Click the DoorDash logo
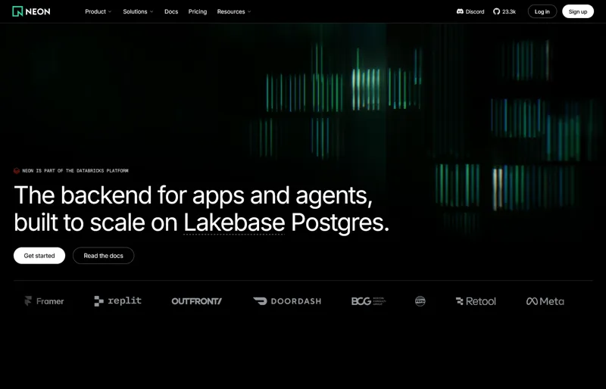Image resolution: width=606 pixels, height=389 pixels. [x=287, y=301]
